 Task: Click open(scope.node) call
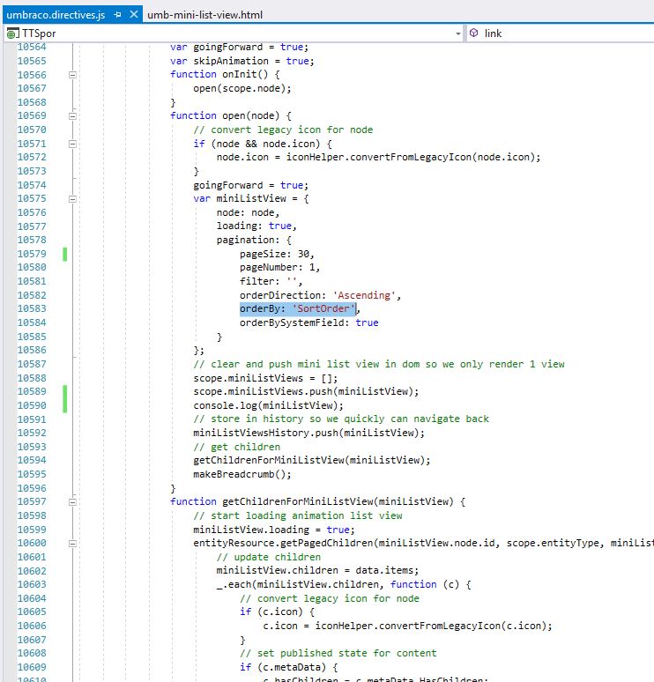[242, 88]
